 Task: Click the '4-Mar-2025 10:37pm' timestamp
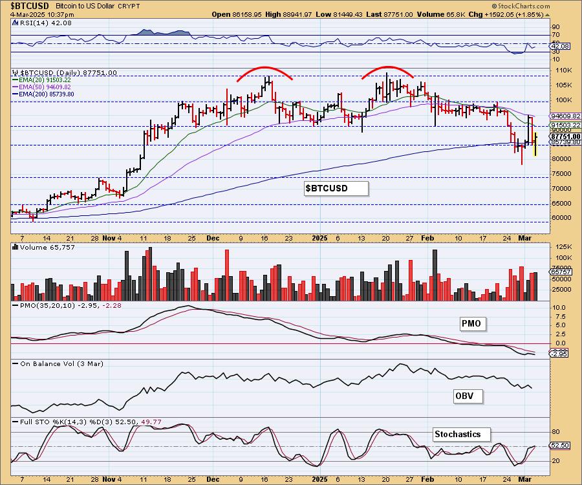pos(42,15)
